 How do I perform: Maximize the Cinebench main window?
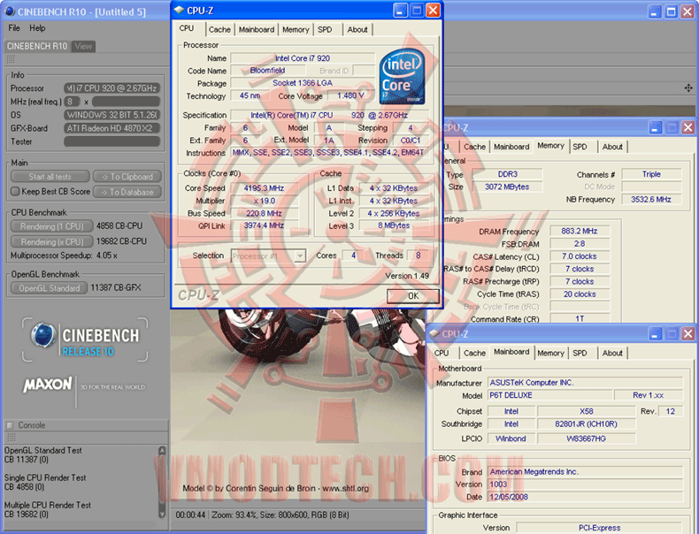[x=671, y=11]
